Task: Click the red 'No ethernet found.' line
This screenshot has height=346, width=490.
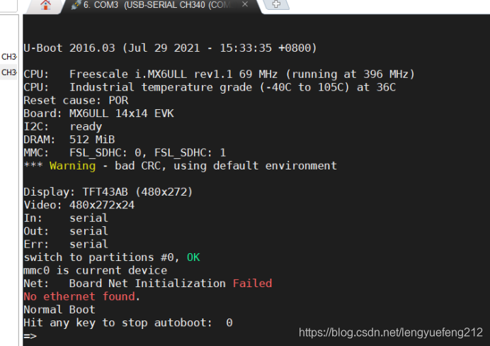Action: click(81, 296)
